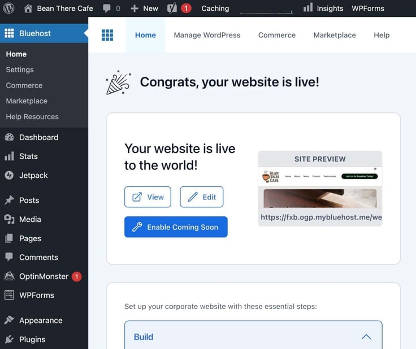Open Marketplace in sidebar submenu
416x349 pixels.
click(27, 101)
